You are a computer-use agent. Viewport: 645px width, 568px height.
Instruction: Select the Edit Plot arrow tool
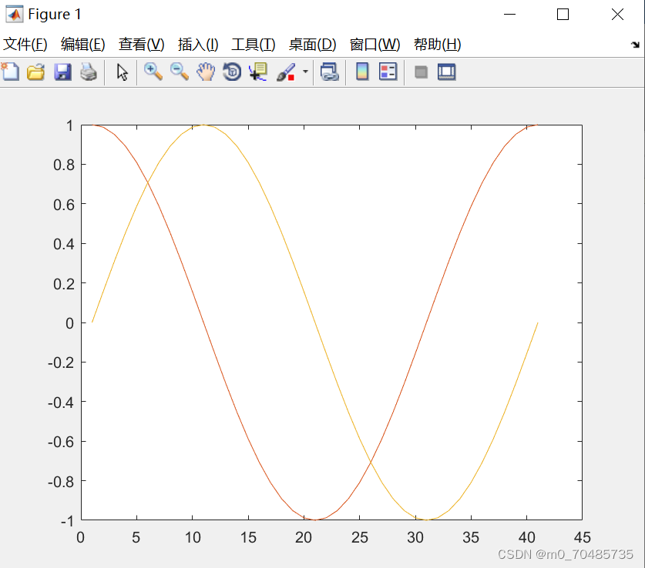(121, 72)
